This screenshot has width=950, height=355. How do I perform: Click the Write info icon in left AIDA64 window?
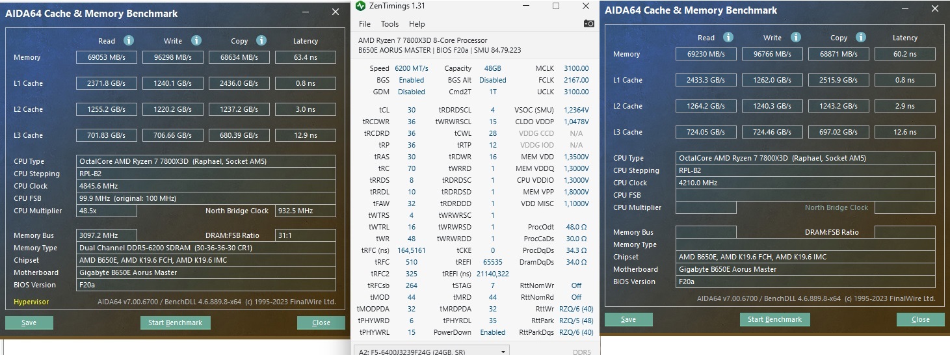click(195, 40)
